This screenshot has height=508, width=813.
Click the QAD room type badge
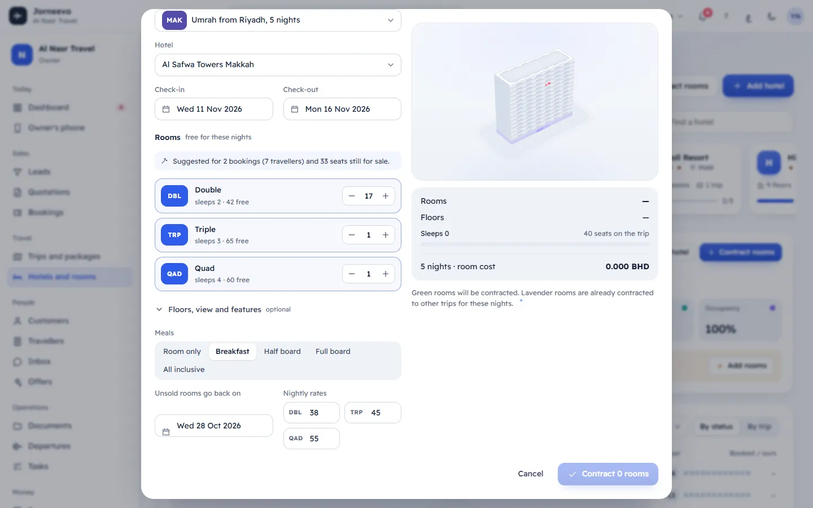[x=174, y=274]
